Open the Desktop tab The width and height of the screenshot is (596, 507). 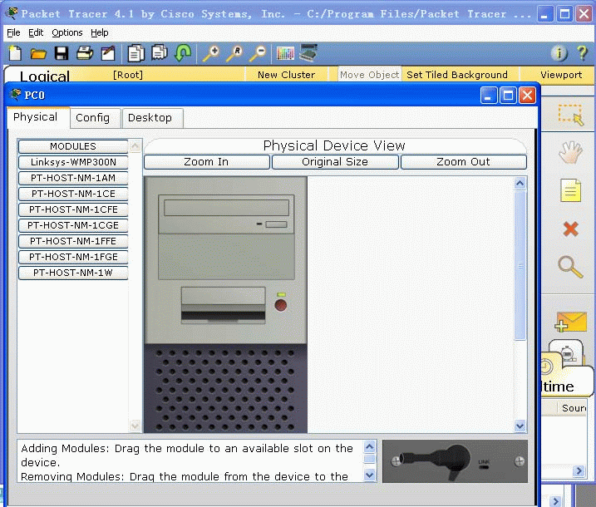(x=150, y=118)
